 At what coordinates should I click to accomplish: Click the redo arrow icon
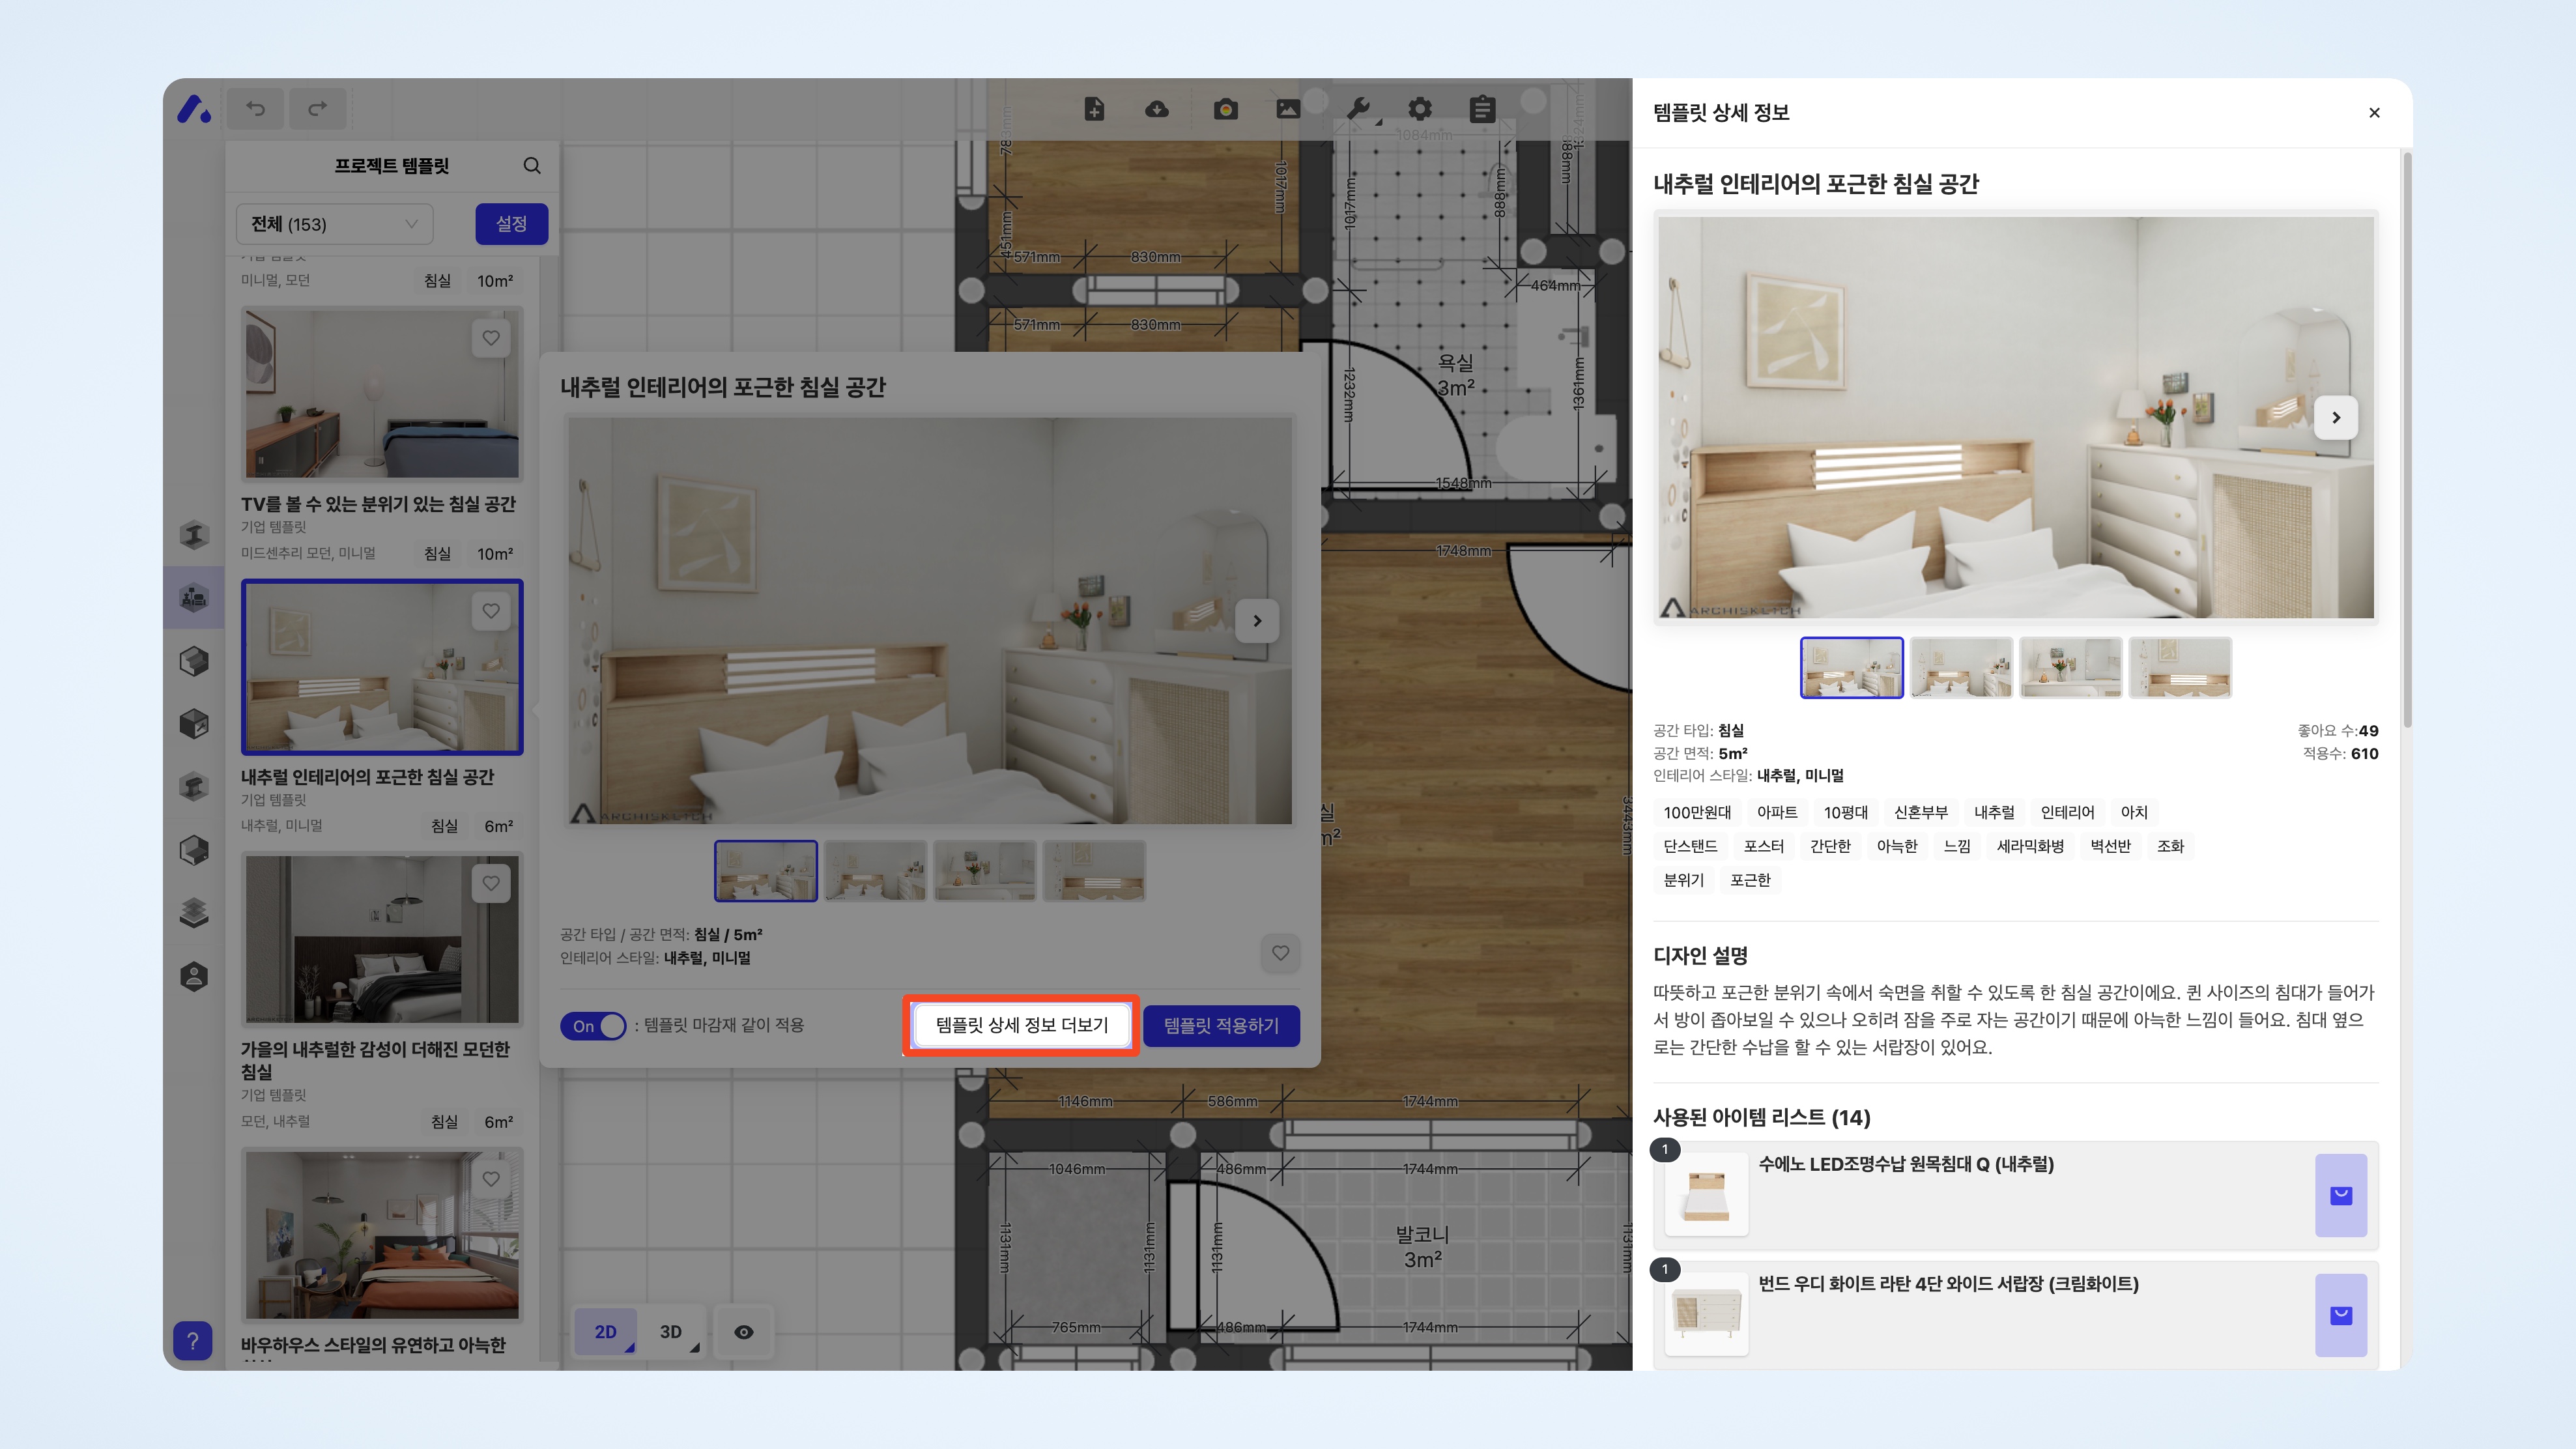click(x=317, y=108)
